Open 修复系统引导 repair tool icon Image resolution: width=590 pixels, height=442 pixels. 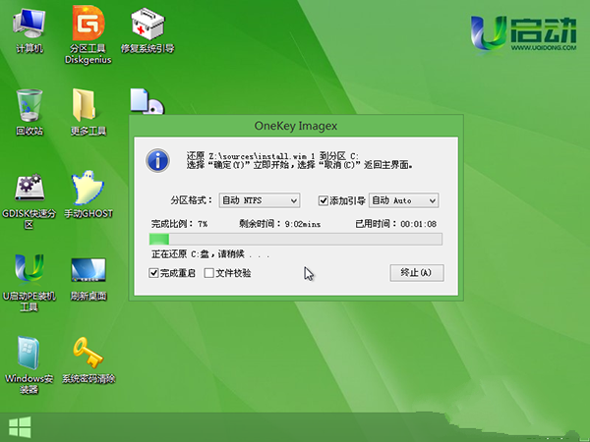click(147, 27)
